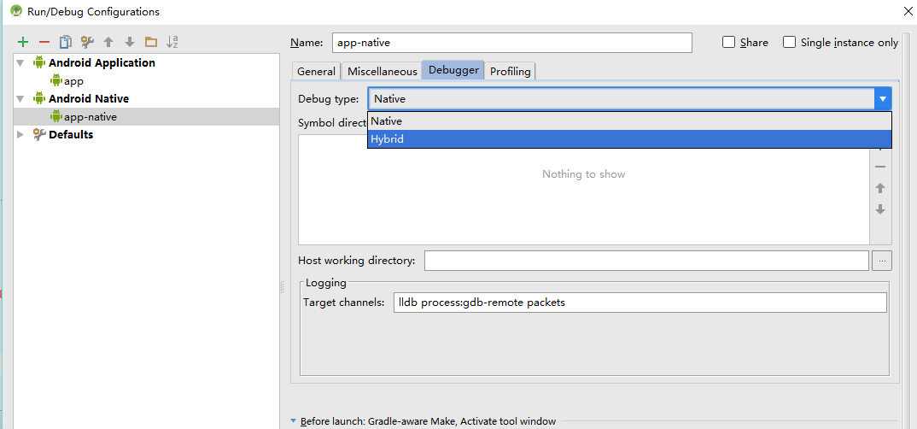Switch to the Profiling tab

coord(511,72)
